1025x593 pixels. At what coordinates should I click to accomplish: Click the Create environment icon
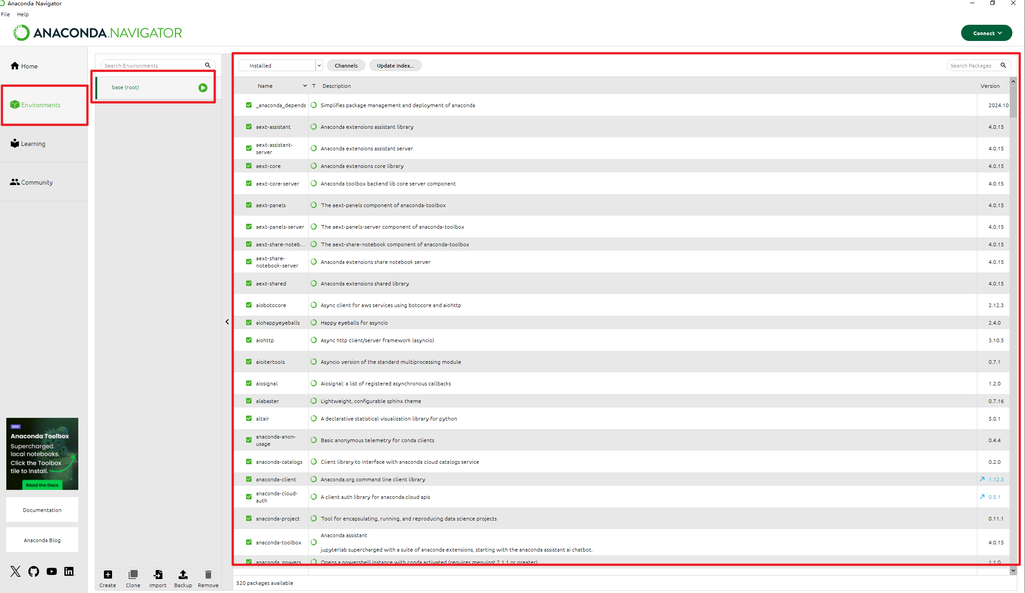tap(108, 575)
